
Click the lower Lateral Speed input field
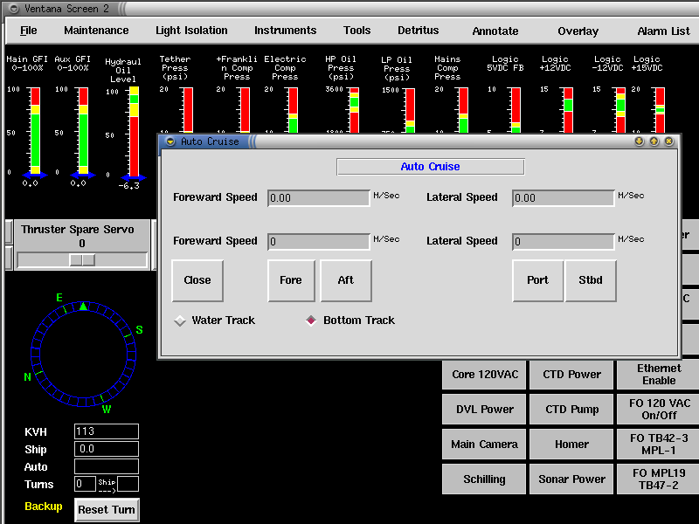click(564, 242)
